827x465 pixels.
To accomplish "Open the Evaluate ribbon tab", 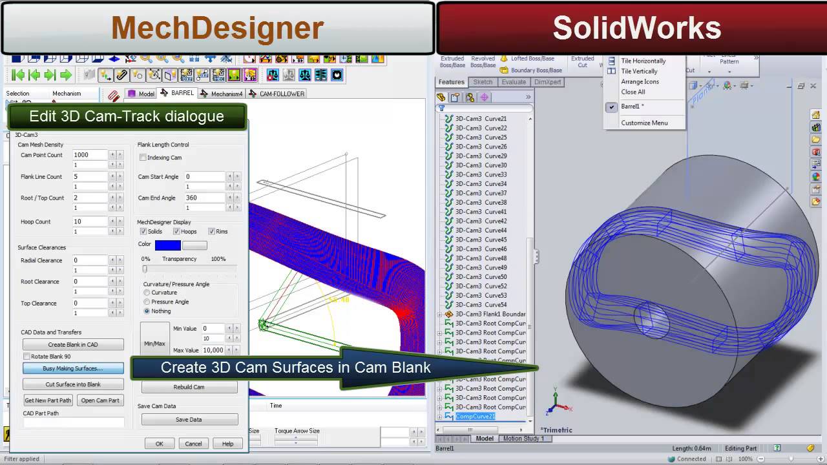I will (x=514, y=82).
